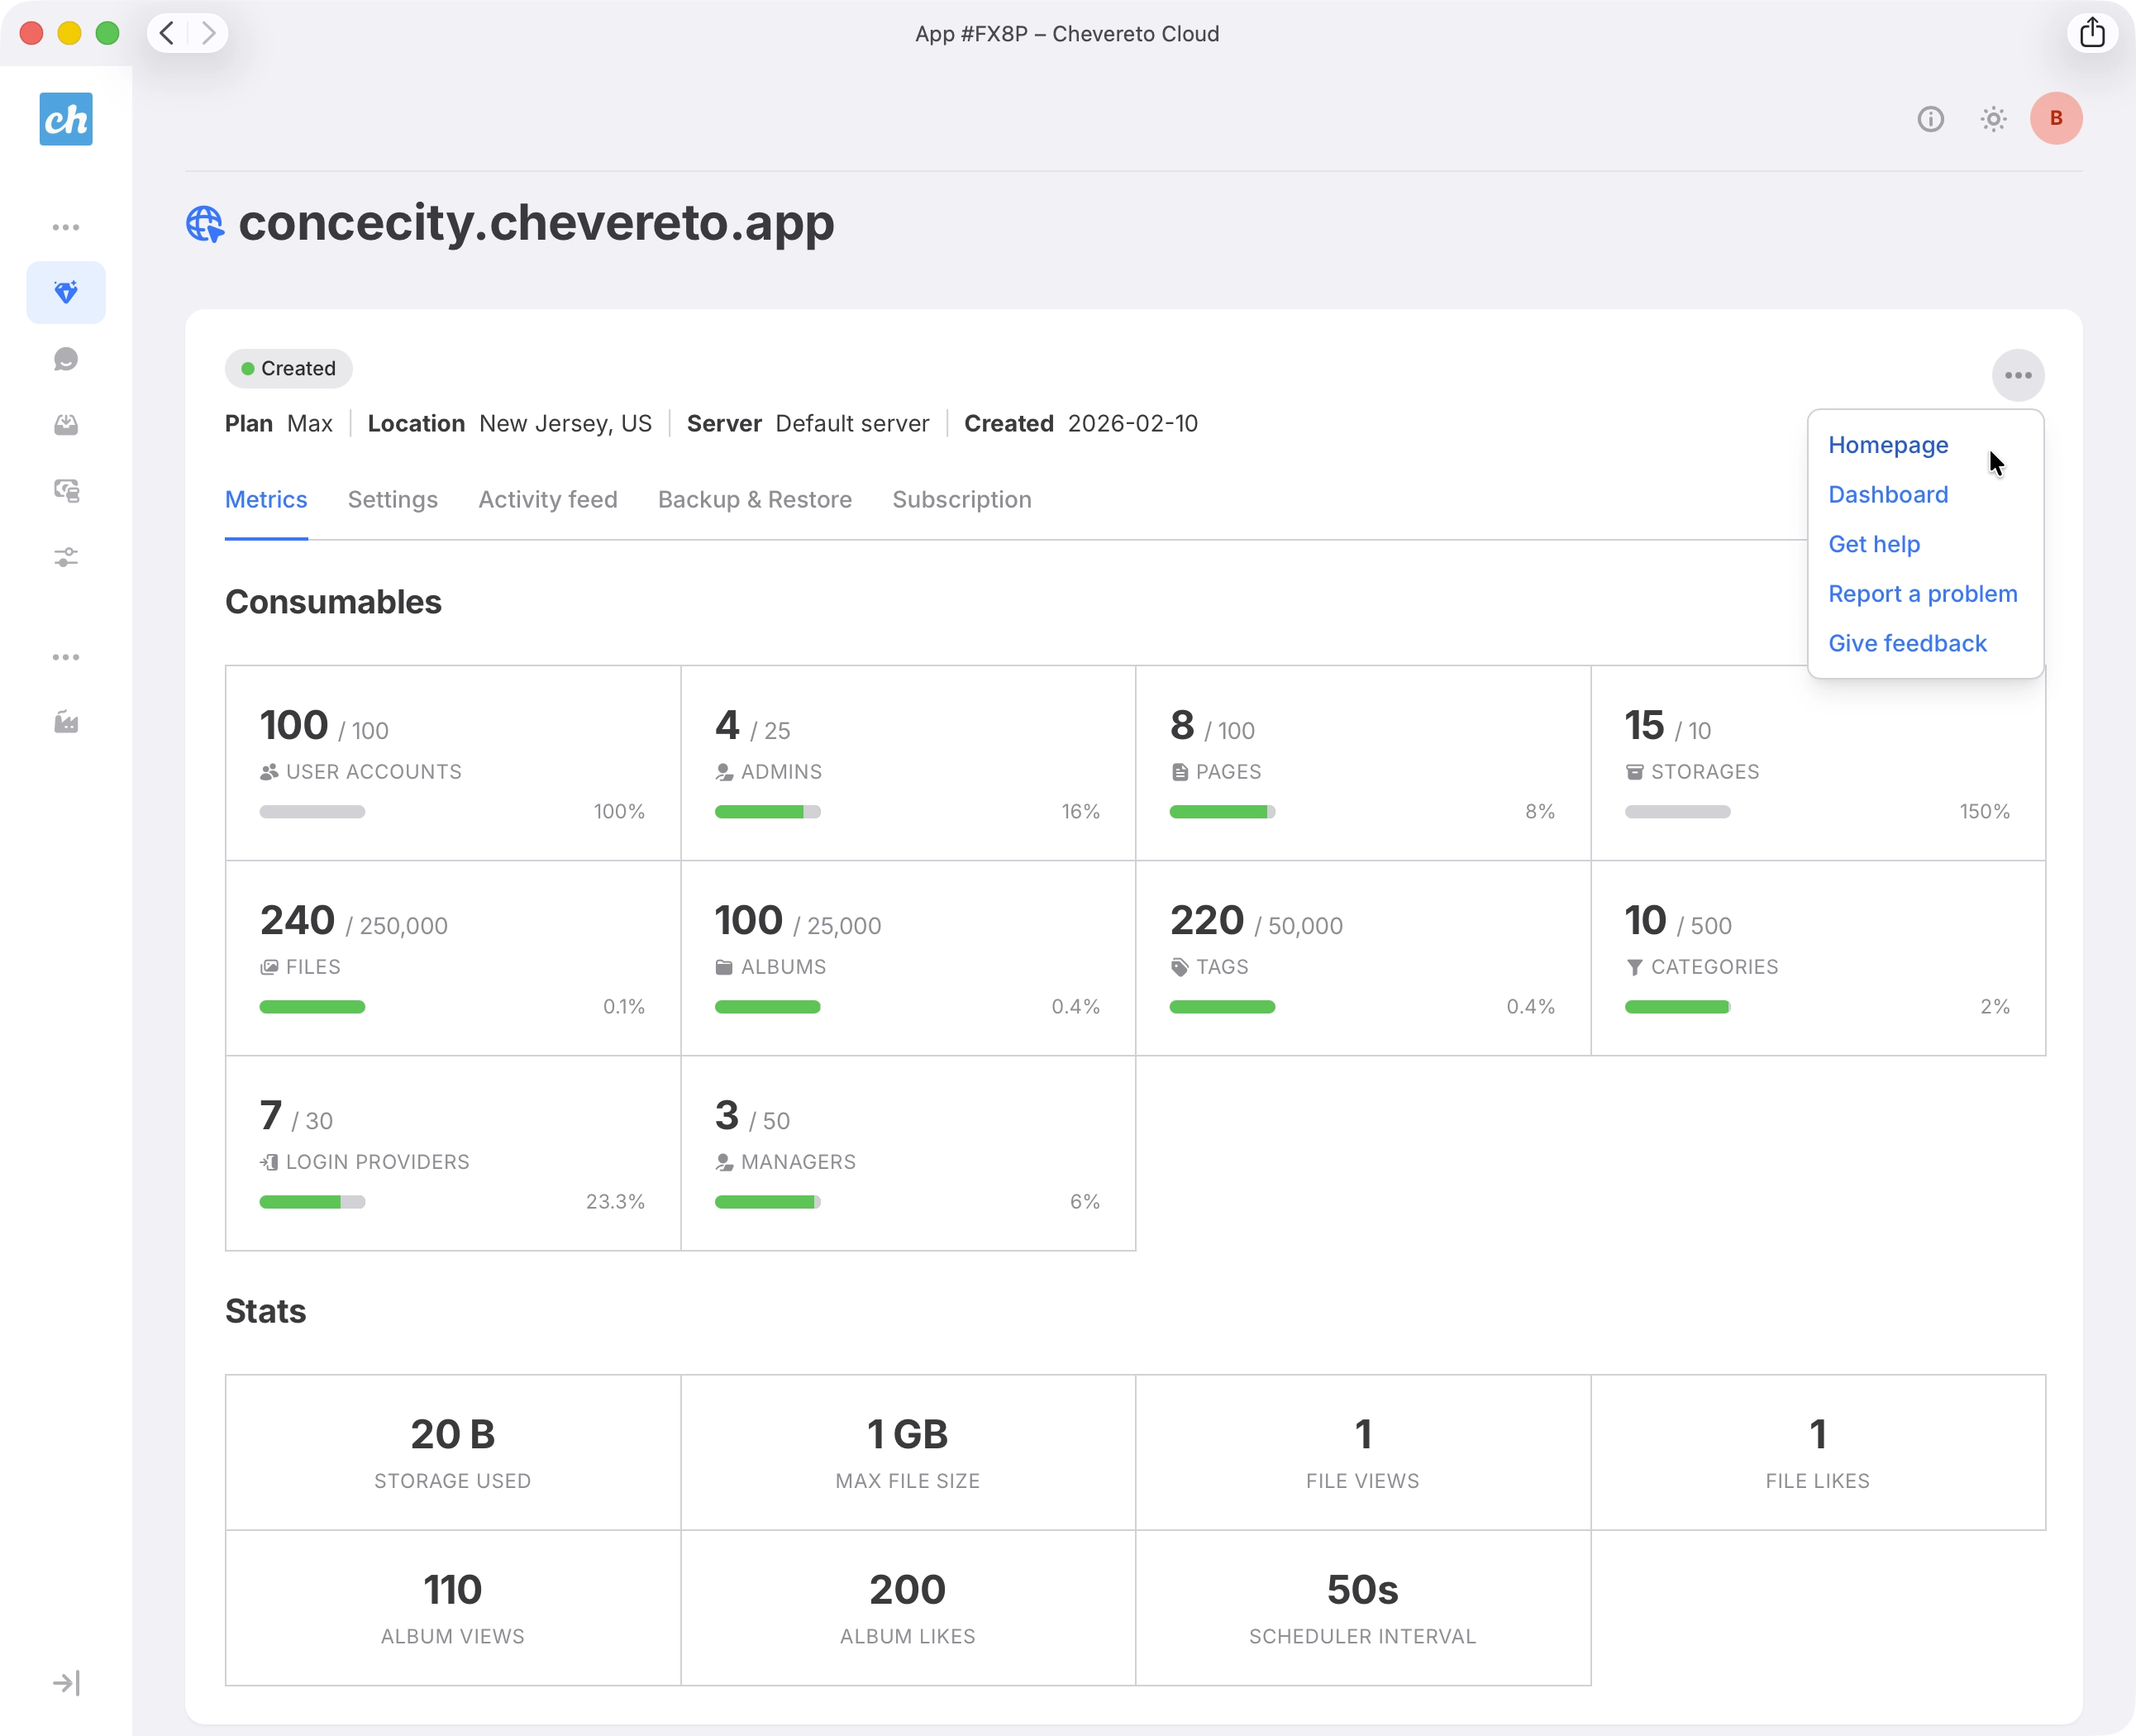Viewport: 2136px width, 1736px height.
Task: Click the 'New Jersey, US' location text
Action: coord(565,424)
